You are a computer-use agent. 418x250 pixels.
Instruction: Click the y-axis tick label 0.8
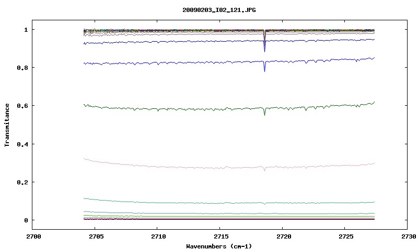pyautogui.click(x=22, y=68)
